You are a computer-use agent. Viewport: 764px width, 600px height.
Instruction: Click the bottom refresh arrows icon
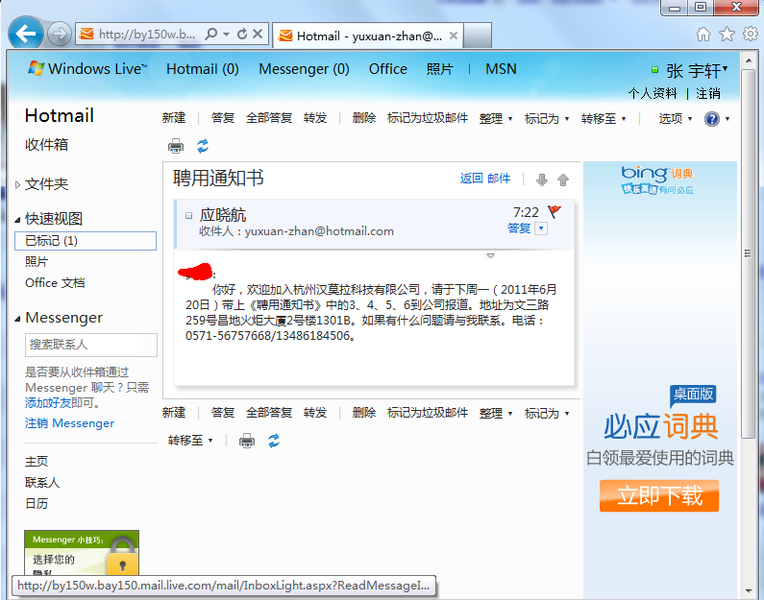(x=274, y=441)
